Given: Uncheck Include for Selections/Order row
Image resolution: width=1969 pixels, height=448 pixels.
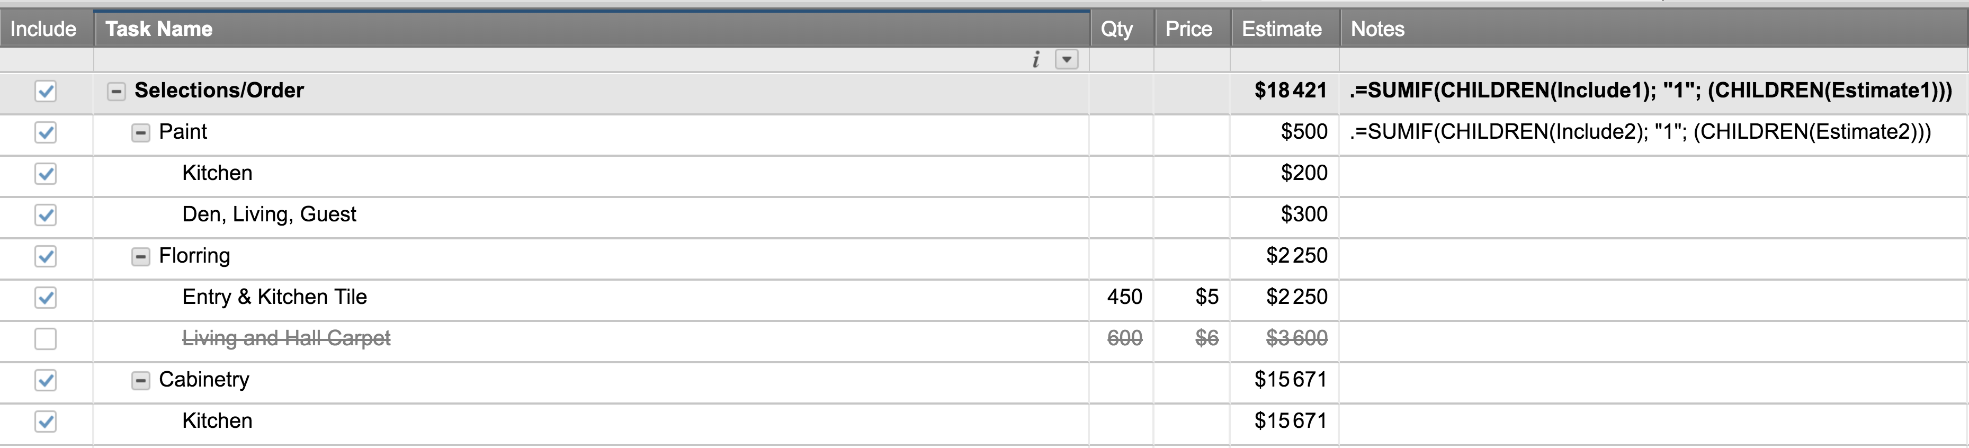Looking at the screenshot, I should coord(46,92).
